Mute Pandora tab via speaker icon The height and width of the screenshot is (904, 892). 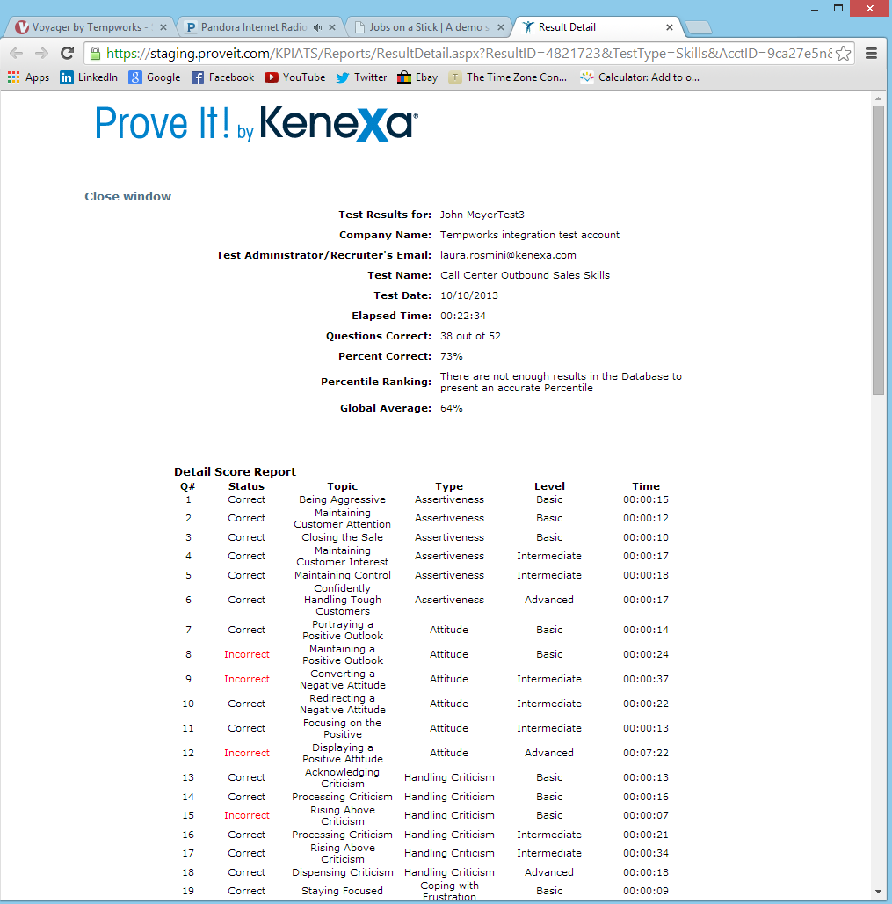point(317,27)
